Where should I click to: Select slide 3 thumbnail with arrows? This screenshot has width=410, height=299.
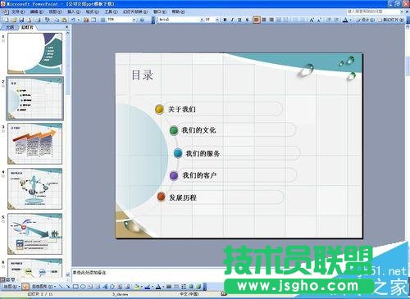tap(34, 143)
